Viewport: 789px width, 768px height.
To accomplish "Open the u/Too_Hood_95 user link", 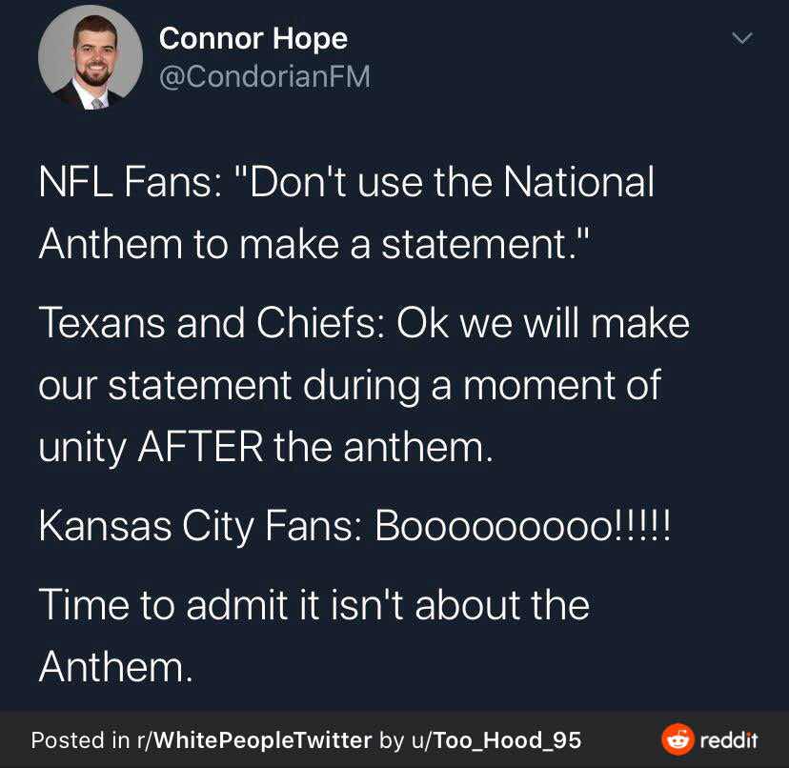I will tap(496, 739).
